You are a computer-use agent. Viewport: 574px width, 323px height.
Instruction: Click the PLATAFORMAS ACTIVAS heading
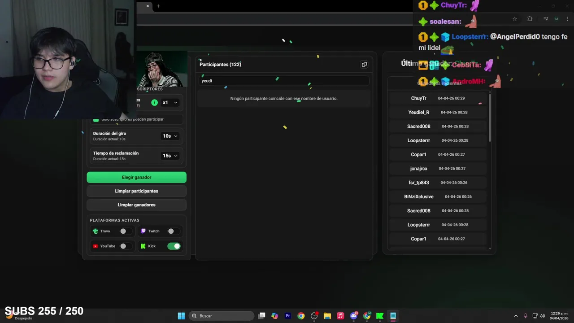coord(114,220)
